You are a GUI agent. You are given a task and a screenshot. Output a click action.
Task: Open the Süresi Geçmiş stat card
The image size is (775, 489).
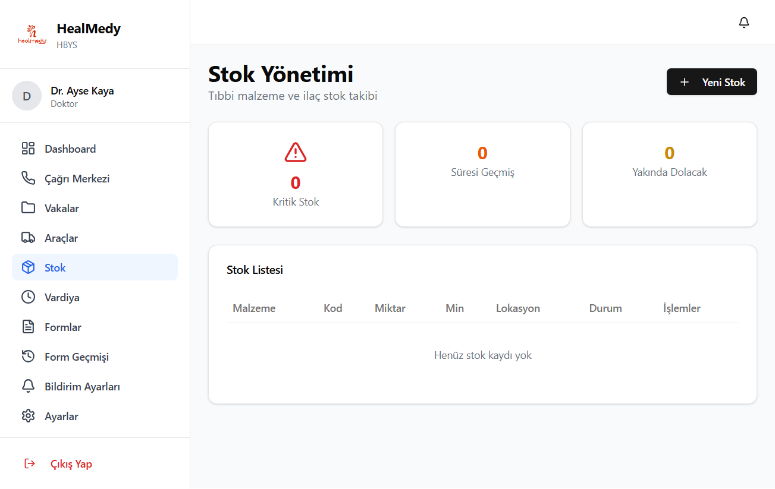pyautogui.click(x=482, y=174)
